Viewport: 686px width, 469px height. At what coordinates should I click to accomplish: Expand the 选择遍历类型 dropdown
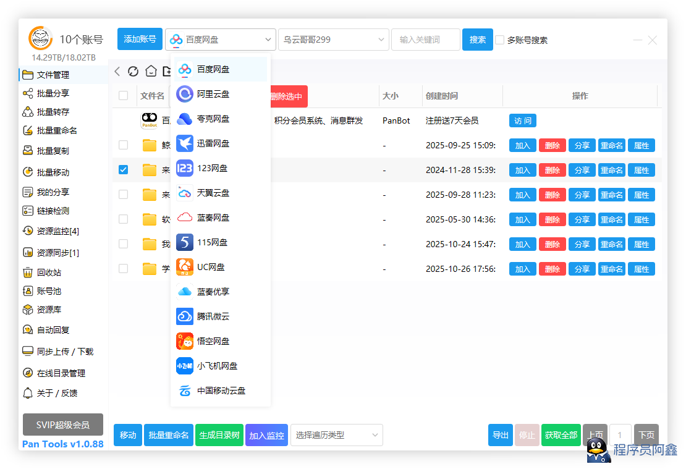[x=336, y=435]
